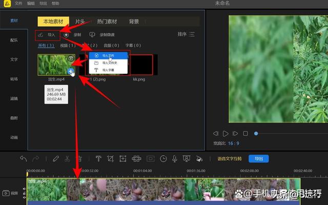328x205 pixels.
Task: Select 叠附 in the left sidebar
Action: 14,118
